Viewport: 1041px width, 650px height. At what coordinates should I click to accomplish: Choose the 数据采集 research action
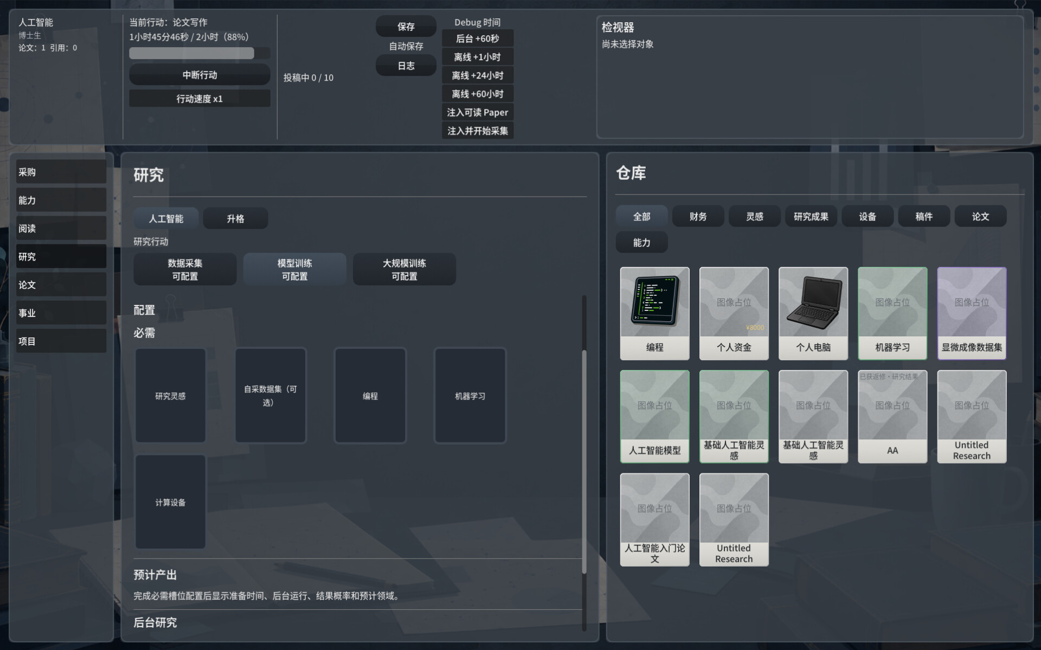coord(185,269)
